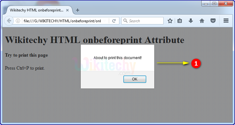235x125 pixels.
Task: Click the red numbered 1 marker
Action: (x=196, y=63)
